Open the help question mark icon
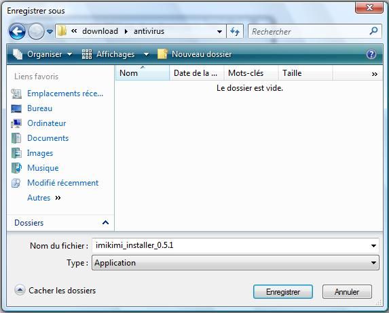 coord(371,54)
